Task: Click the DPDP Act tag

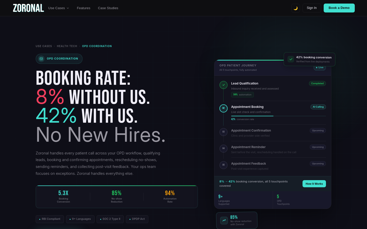Action: [x=137, y=219]
